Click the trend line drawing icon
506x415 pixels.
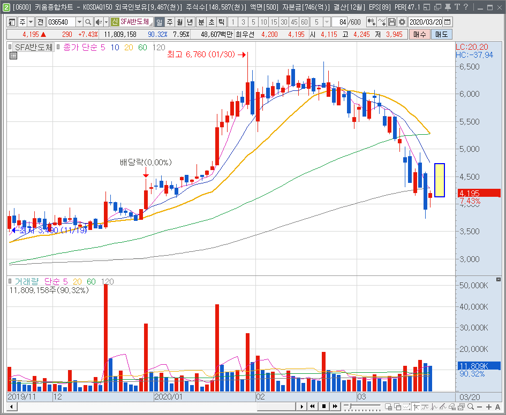[443, 407]
